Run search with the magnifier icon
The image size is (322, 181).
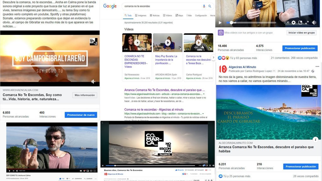click(x=210, y=6)
